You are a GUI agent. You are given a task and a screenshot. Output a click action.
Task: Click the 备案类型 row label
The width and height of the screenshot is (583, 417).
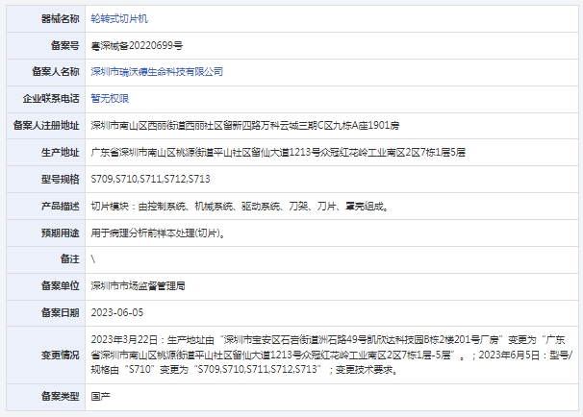pyautogui.click(x=61, y=396)
